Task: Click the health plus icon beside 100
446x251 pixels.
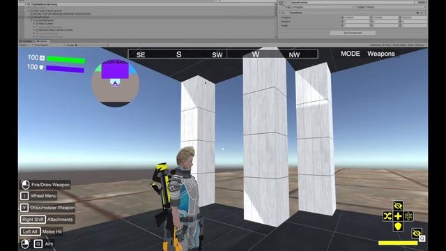Action: 42,58
